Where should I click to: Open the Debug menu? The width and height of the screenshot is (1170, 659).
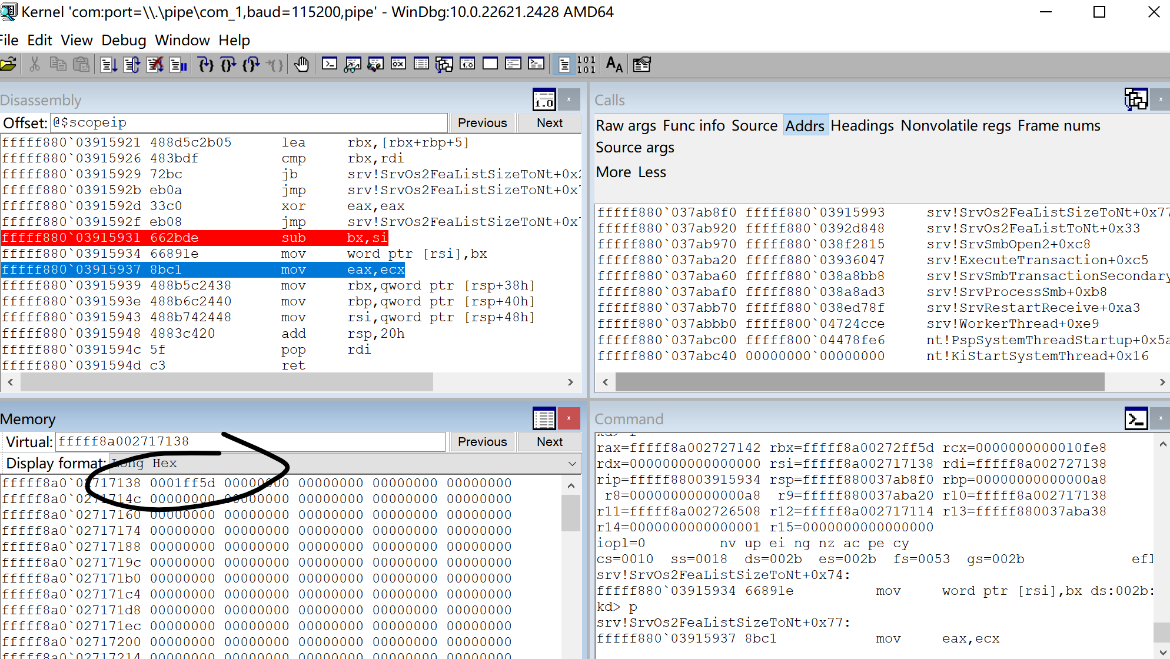[124, 41]
